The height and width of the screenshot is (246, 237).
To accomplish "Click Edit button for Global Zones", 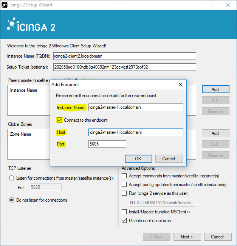I will 215,144.
